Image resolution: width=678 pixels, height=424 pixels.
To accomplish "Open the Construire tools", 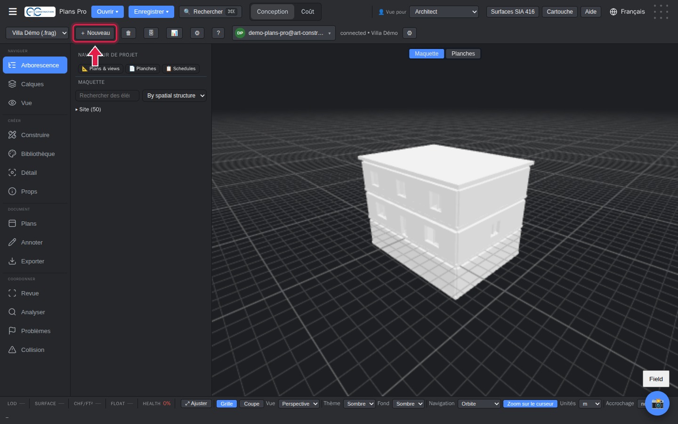I will pyautogui.click(x=35, y=135).
